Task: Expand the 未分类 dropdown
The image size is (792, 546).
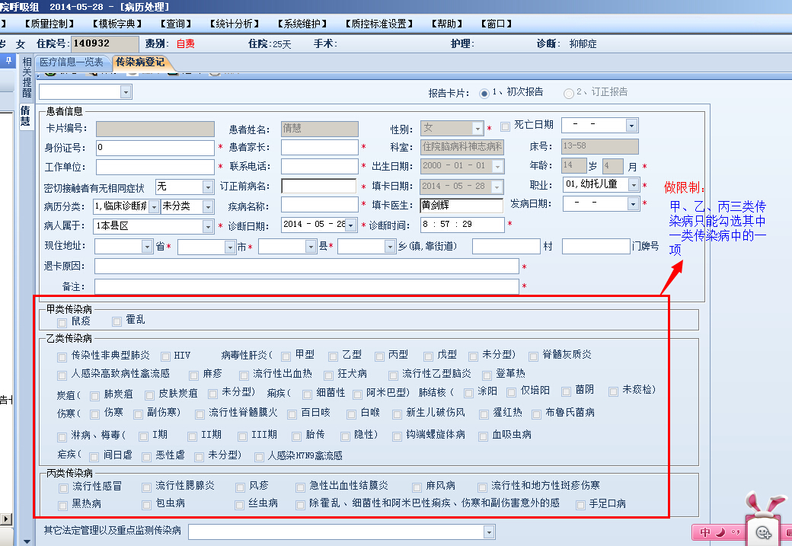Action: [208, 206]
